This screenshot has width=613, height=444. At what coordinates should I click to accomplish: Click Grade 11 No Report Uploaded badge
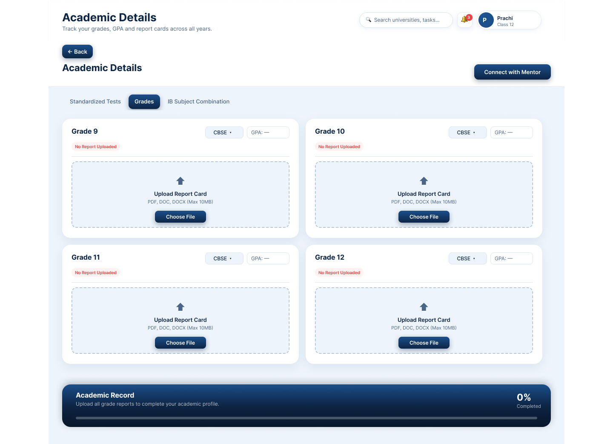[96, 272]
